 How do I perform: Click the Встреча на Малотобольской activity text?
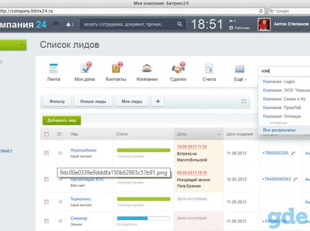click(x=192, y=157)
